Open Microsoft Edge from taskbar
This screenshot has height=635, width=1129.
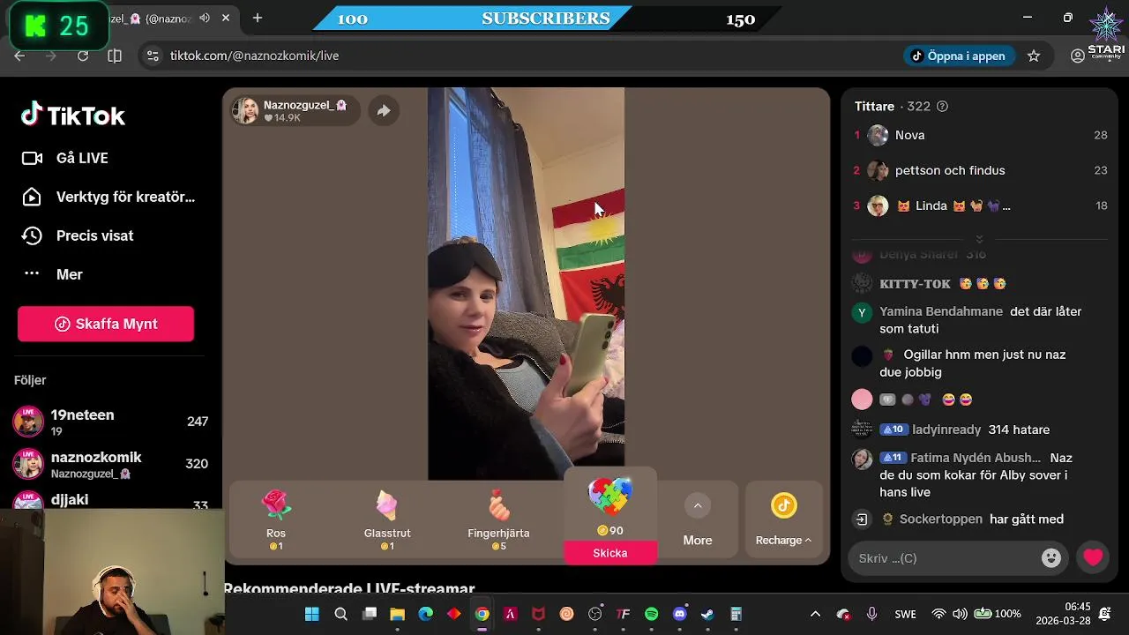[426, 614]
